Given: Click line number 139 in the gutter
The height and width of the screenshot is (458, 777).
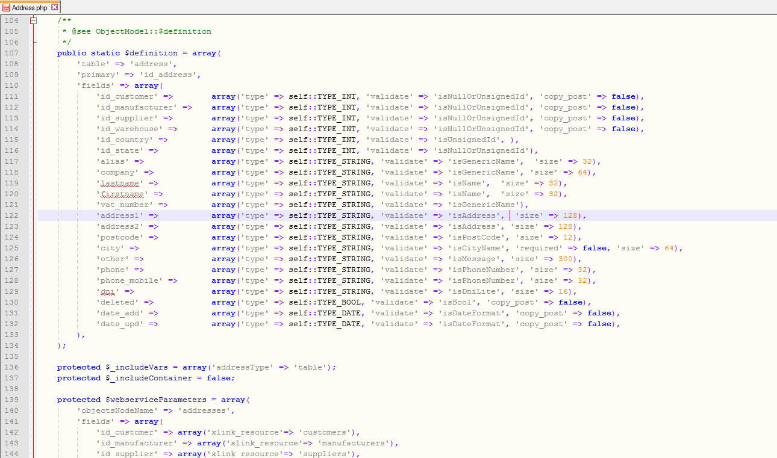Looking at the screenshot, I should (x=11, y=400).
